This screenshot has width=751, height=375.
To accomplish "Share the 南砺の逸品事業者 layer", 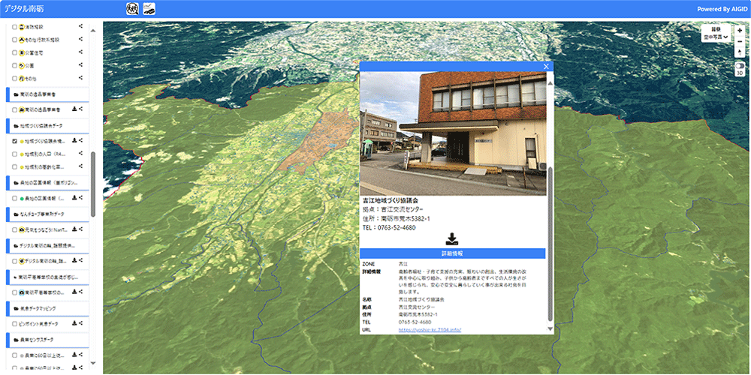I will click(x=81, y=109).
